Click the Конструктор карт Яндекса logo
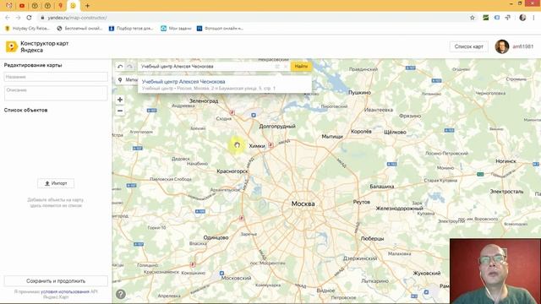 click(x=37, y=47)
